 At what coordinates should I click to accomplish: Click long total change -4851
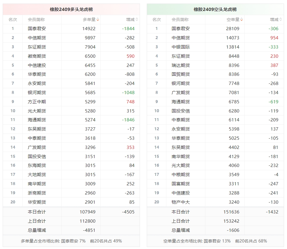point(89,230)
